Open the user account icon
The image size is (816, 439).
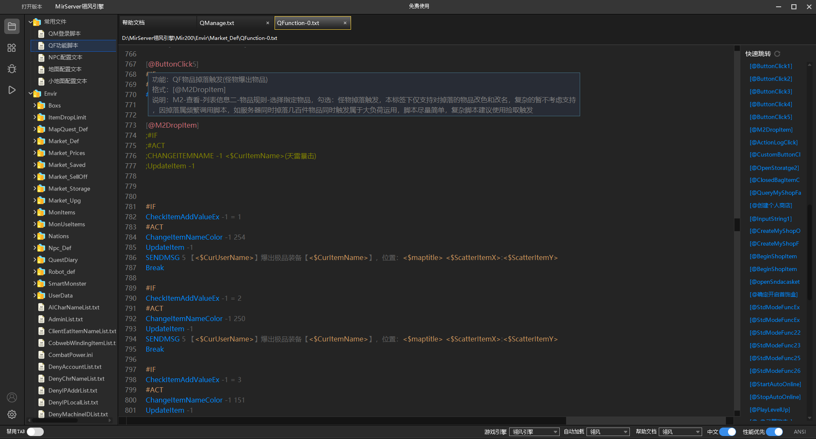coord(12,397)
